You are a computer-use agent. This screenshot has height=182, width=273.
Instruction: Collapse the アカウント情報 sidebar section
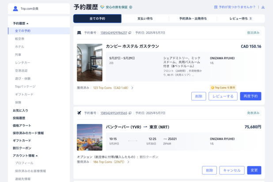37,155
